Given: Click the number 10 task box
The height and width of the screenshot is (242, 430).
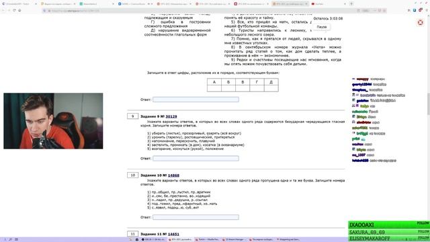Looking at the screenshot, I should pyautogui.click(x=133, y=175).
